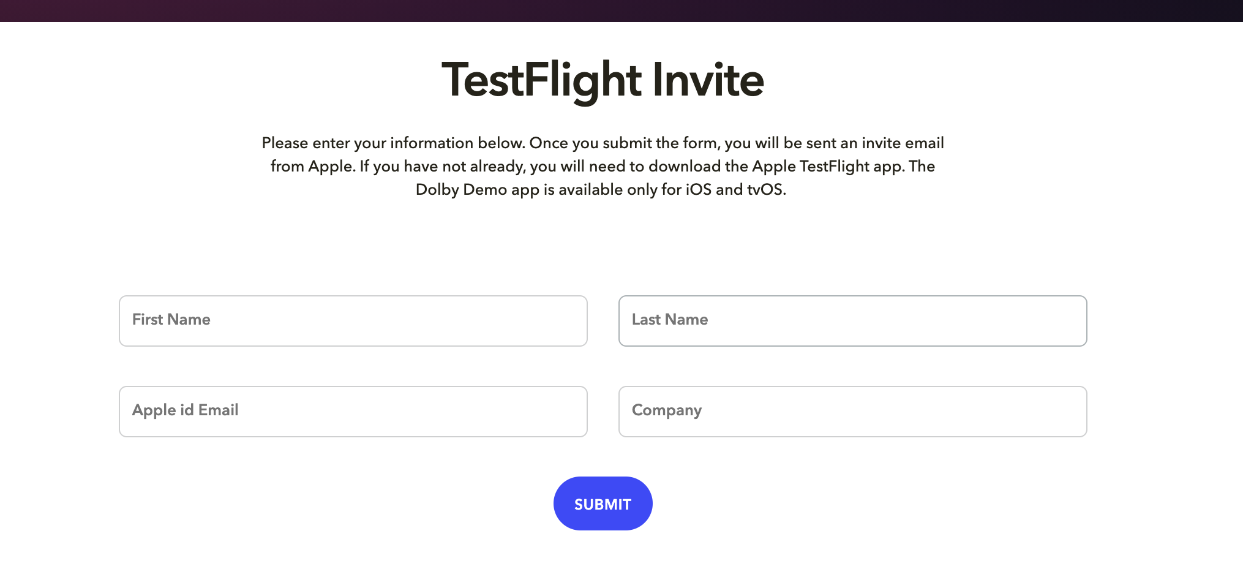Click the word Invite in the page heading
1243x588 pixels.
coord(708,80)
